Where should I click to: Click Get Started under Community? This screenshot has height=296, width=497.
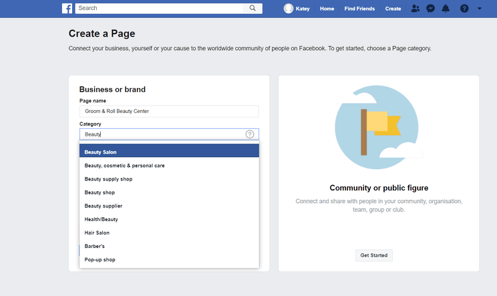pos(373,255)
